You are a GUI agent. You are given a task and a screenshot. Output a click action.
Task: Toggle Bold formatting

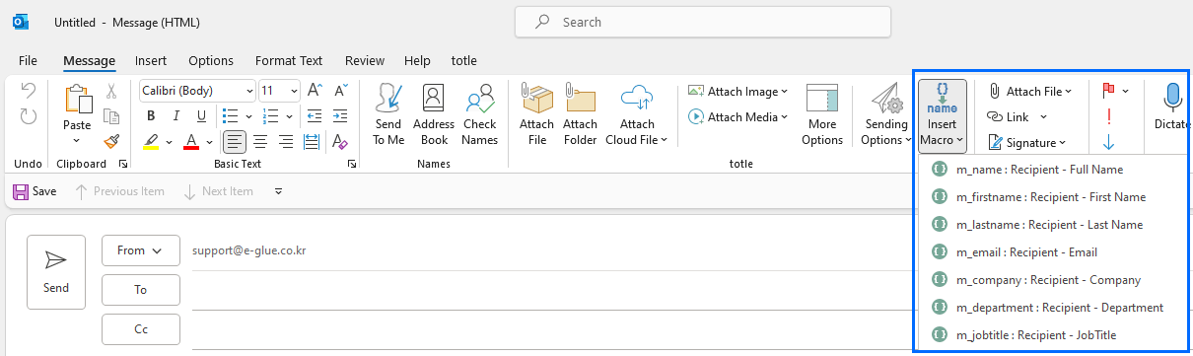[151, 116]
